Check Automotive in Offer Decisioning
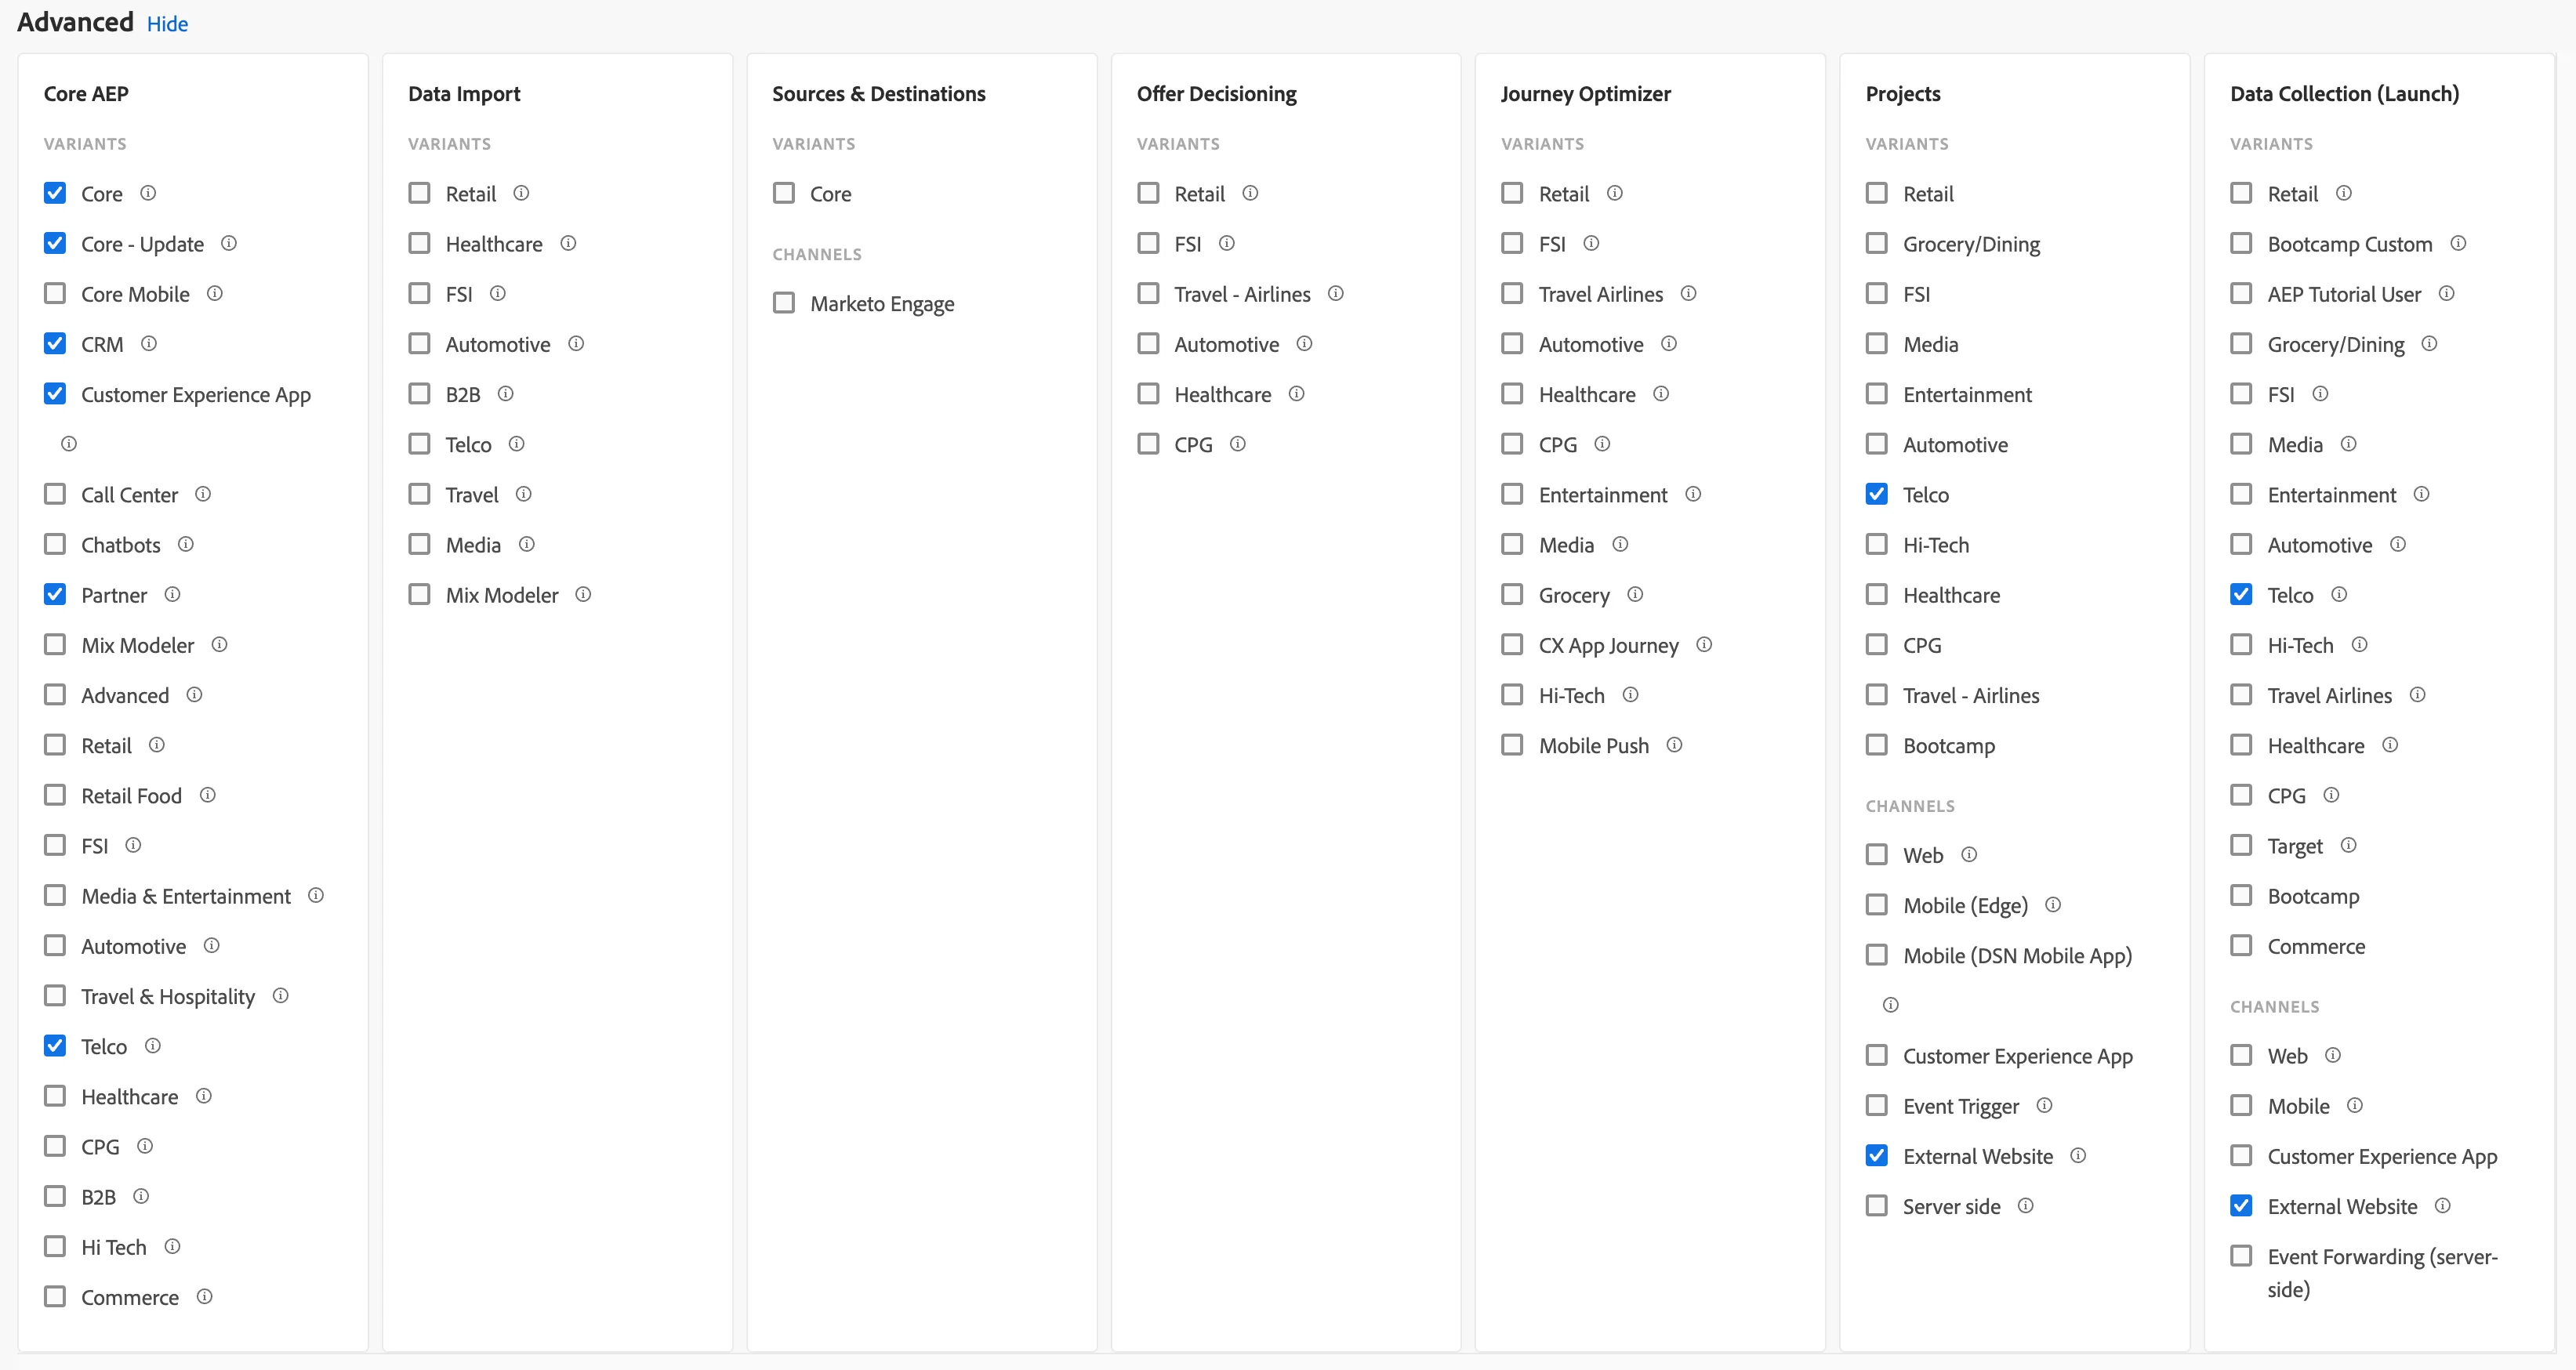Image resolution: width=2576 pixels, height=1370 pixels. (1148, 343)
